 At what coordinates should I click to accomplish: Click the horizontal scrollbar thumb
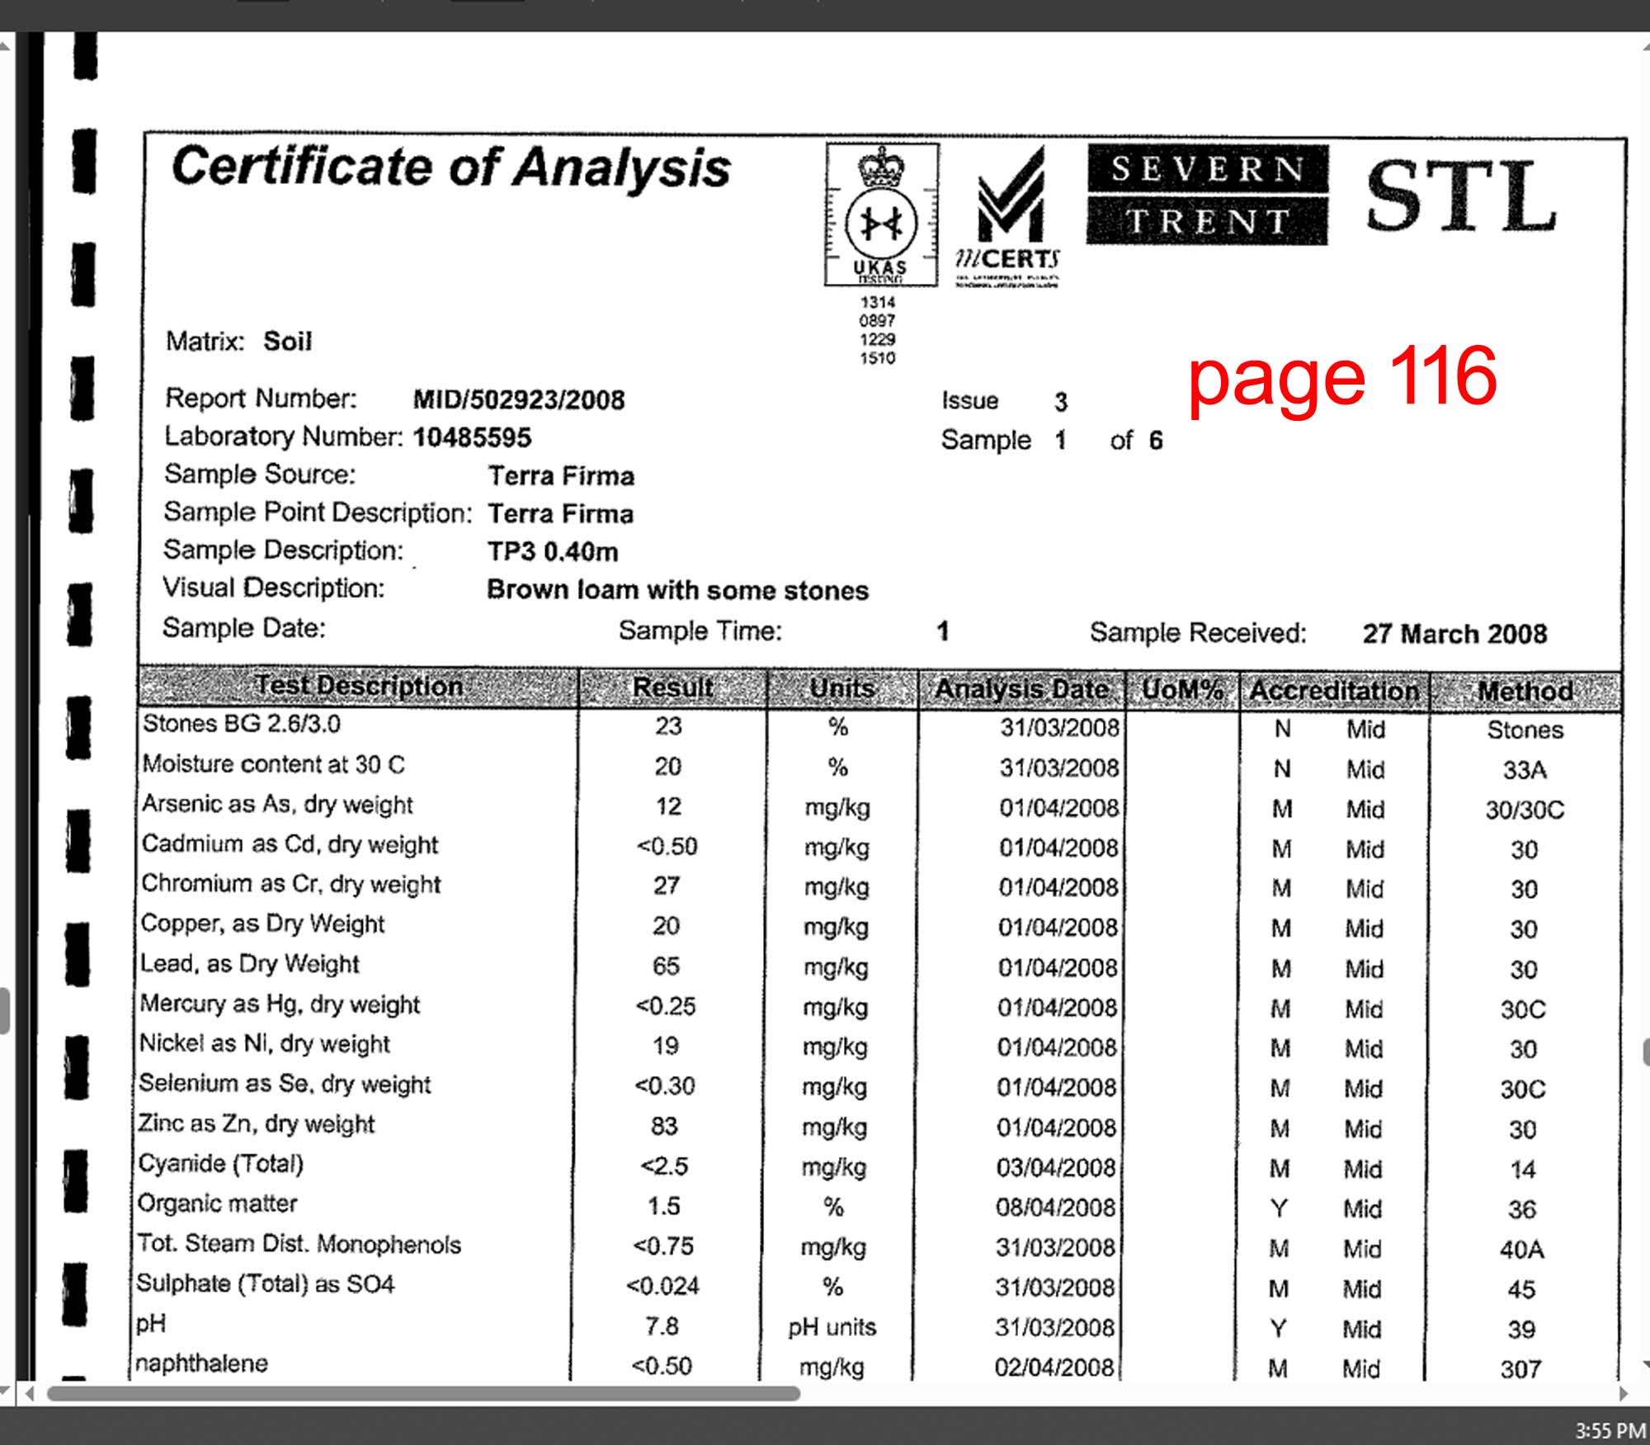click(x=423, y=1394)
